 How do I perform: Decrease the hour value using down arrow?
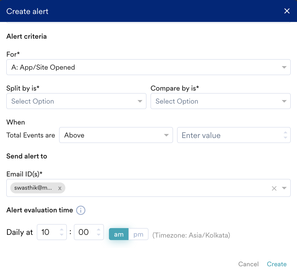(62, 235)
